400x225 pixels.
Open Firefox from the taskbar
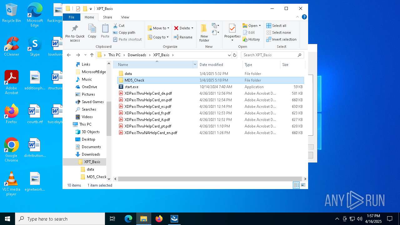159,219
